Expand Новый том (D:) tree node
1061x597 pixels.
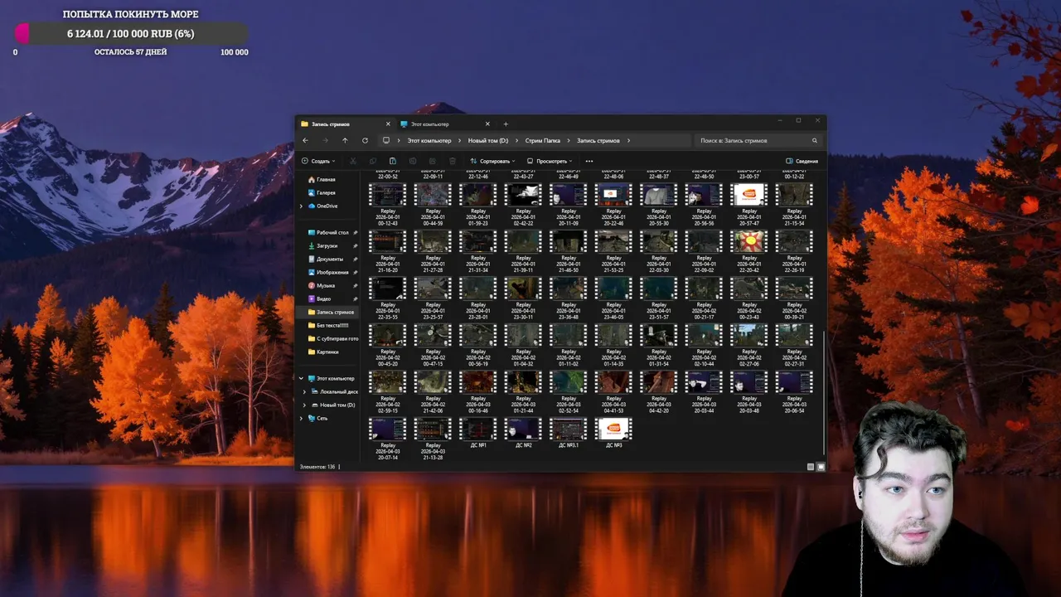[305, 405]
